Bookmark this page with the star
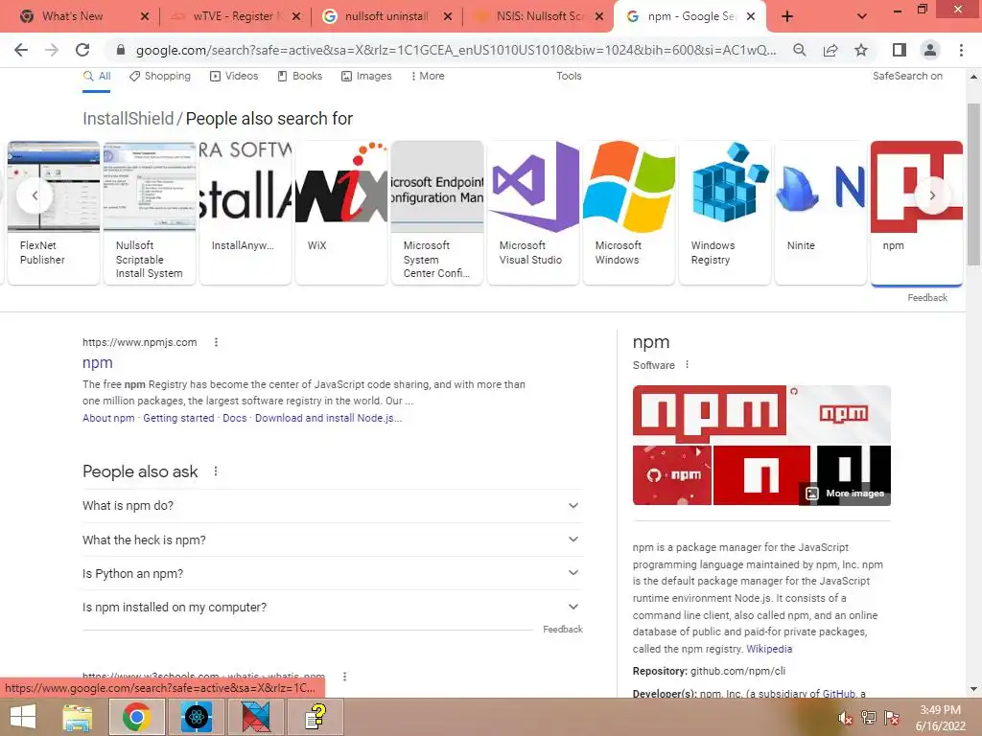This screenshot has height=736, width=982. 861,50
